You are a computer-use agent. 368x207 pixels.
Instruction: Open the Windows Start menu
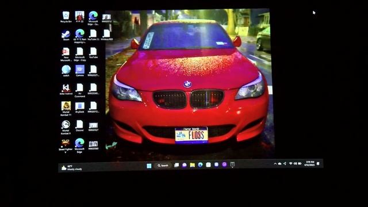pos(149,166)
